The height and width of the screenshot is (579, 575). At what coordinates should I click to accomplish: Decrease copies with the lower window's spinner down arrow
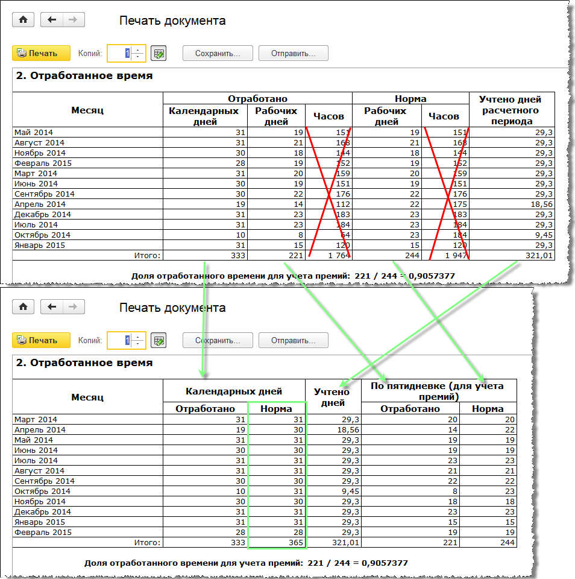click(137, 344)
